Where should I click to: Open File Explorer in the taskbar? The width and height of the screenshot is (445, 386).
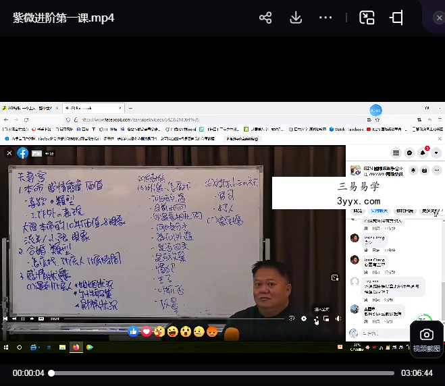coord(62,347)
